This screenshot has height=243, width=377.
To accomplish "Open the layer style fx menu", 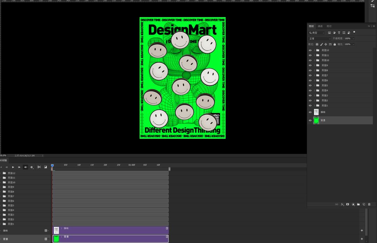I will tap(342, 204).
